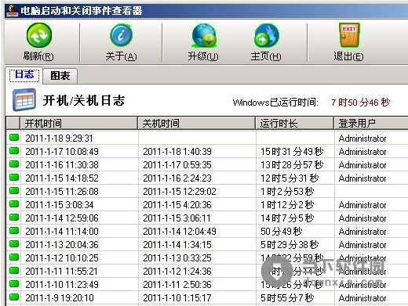
Task: Select shutdown time 2011-1-14 12:04:49
Action: click(x=180, y=232)
